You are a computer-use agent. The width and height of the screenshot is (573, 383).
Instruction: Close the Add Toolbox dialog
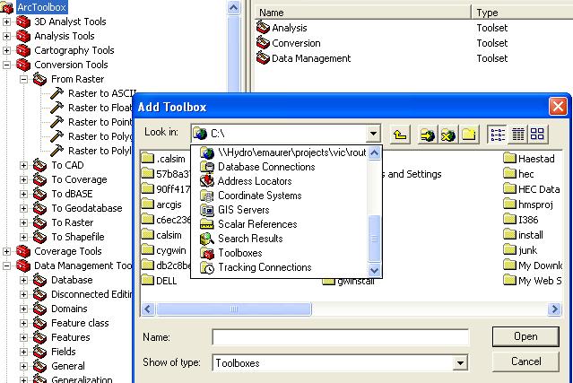tap(558, 107)
